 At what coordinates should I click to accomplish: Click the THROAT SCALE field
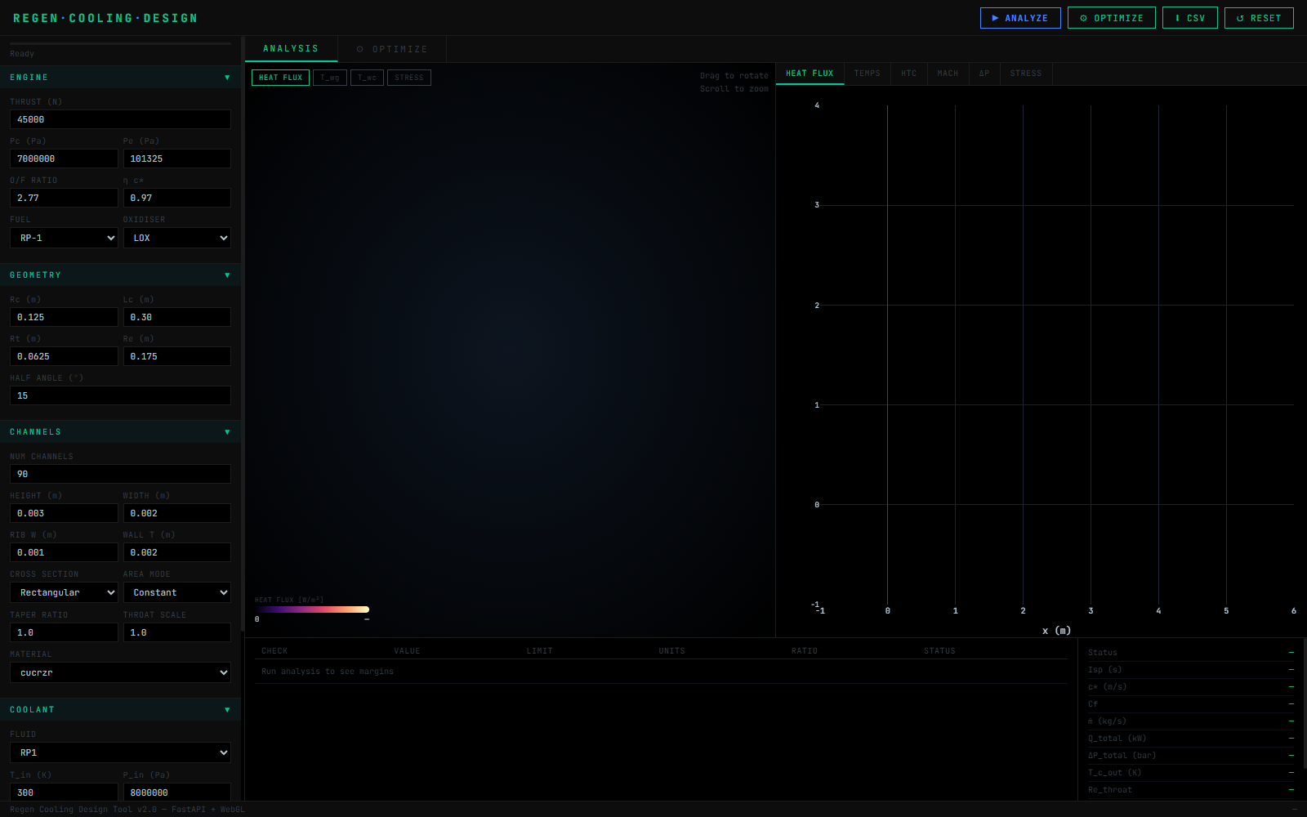[177, 632]
